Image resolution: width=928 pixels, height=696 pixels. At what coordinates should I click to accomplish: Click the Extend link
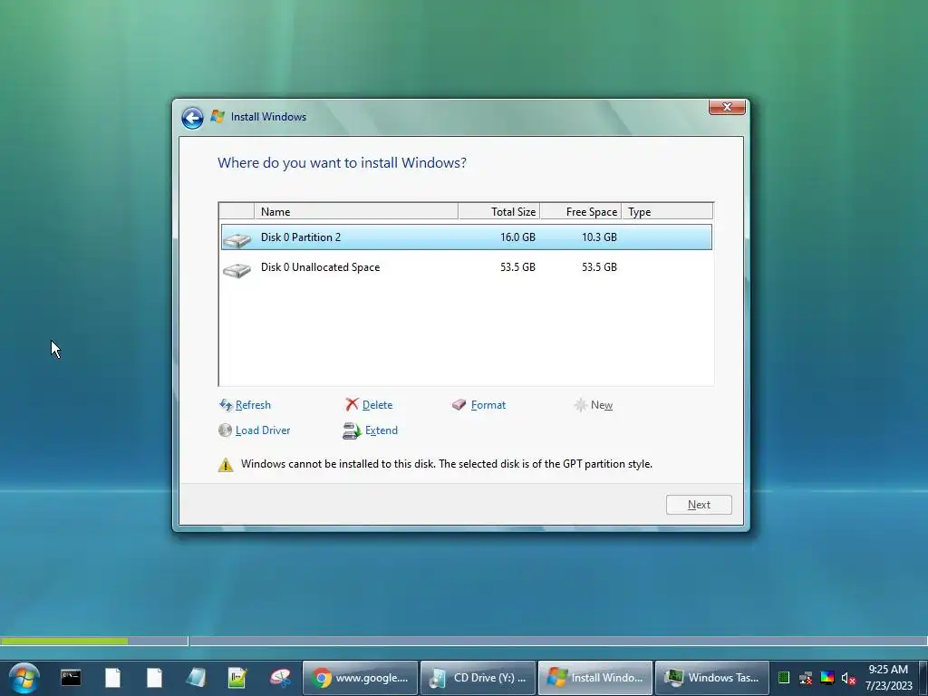pos(382,430)
